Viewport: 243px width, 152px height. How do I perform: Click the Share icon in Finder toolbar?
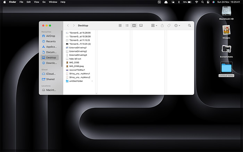pyautogui.click(x=162, y=25)
